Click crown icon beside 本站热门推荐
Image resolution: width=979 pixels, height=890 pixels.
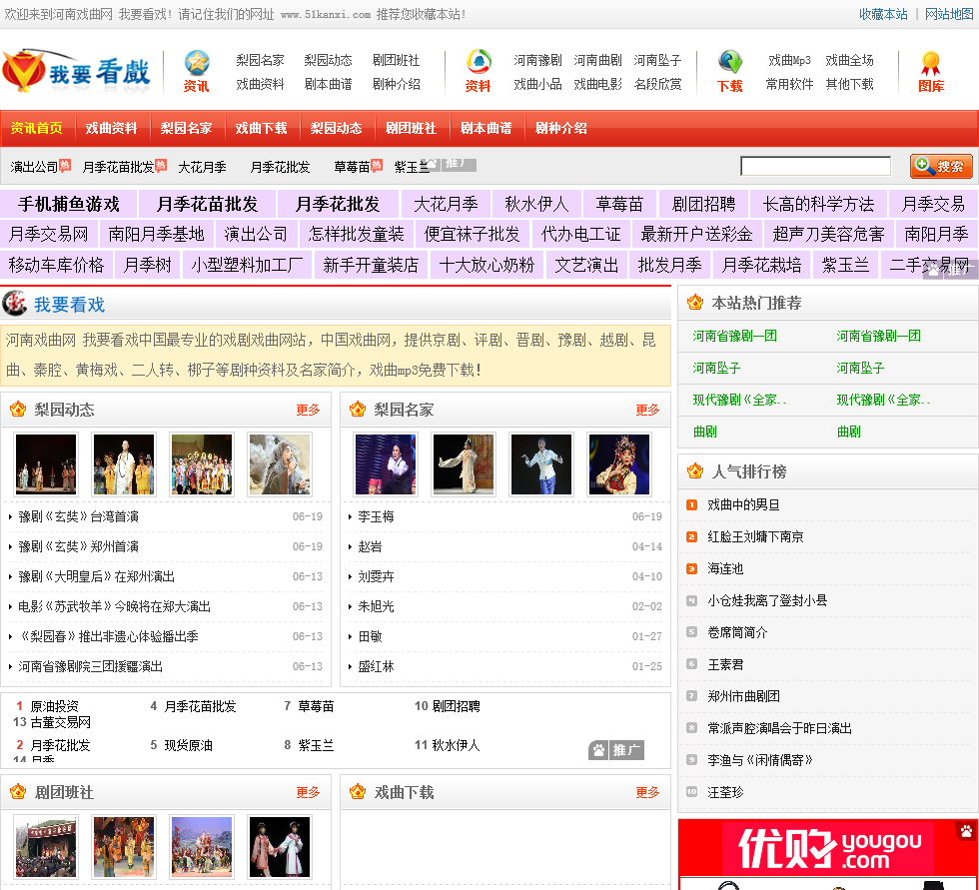point(695,303)
